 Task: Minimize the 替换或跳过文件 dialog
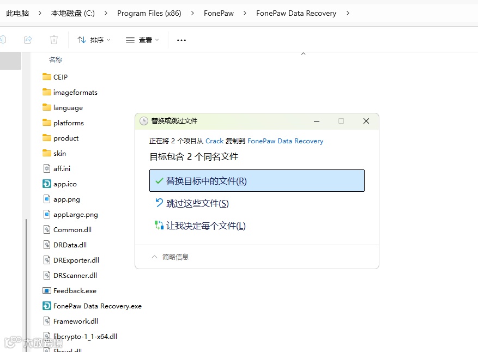pyautogui.click(x=317, y=121)
